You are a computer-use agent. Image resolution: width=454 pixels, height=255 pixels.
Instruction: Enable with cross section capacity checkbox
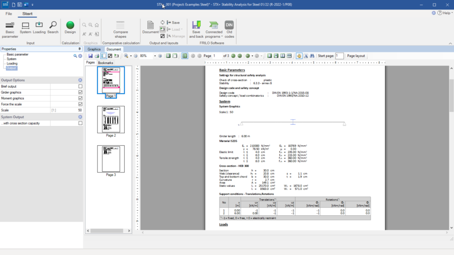tap(80, 123)
